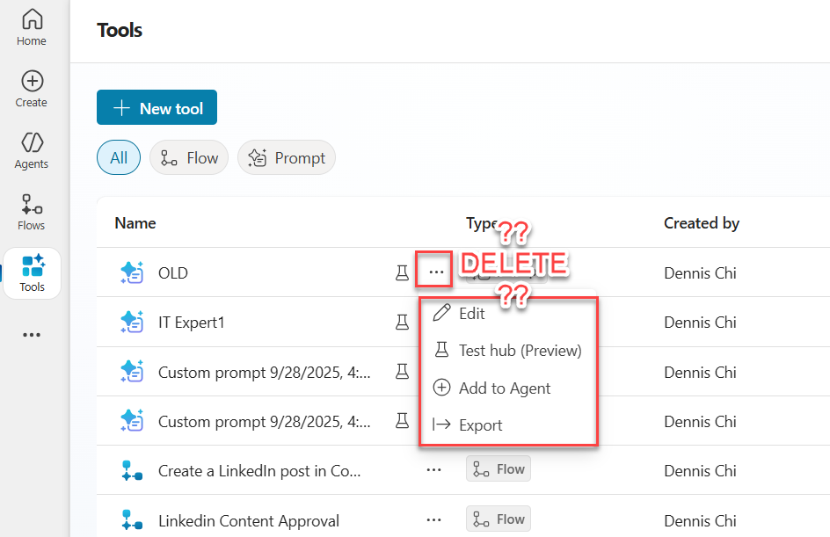This screenshot has width=830, height=537.
Task: Select the All filter pill
Action: point(119,158)
